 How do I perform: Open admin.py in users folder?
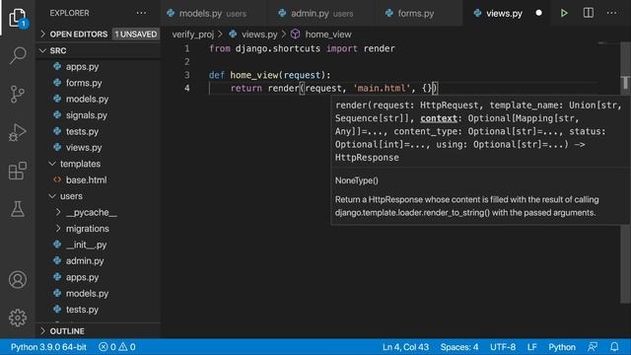click(x=85, y=260)
